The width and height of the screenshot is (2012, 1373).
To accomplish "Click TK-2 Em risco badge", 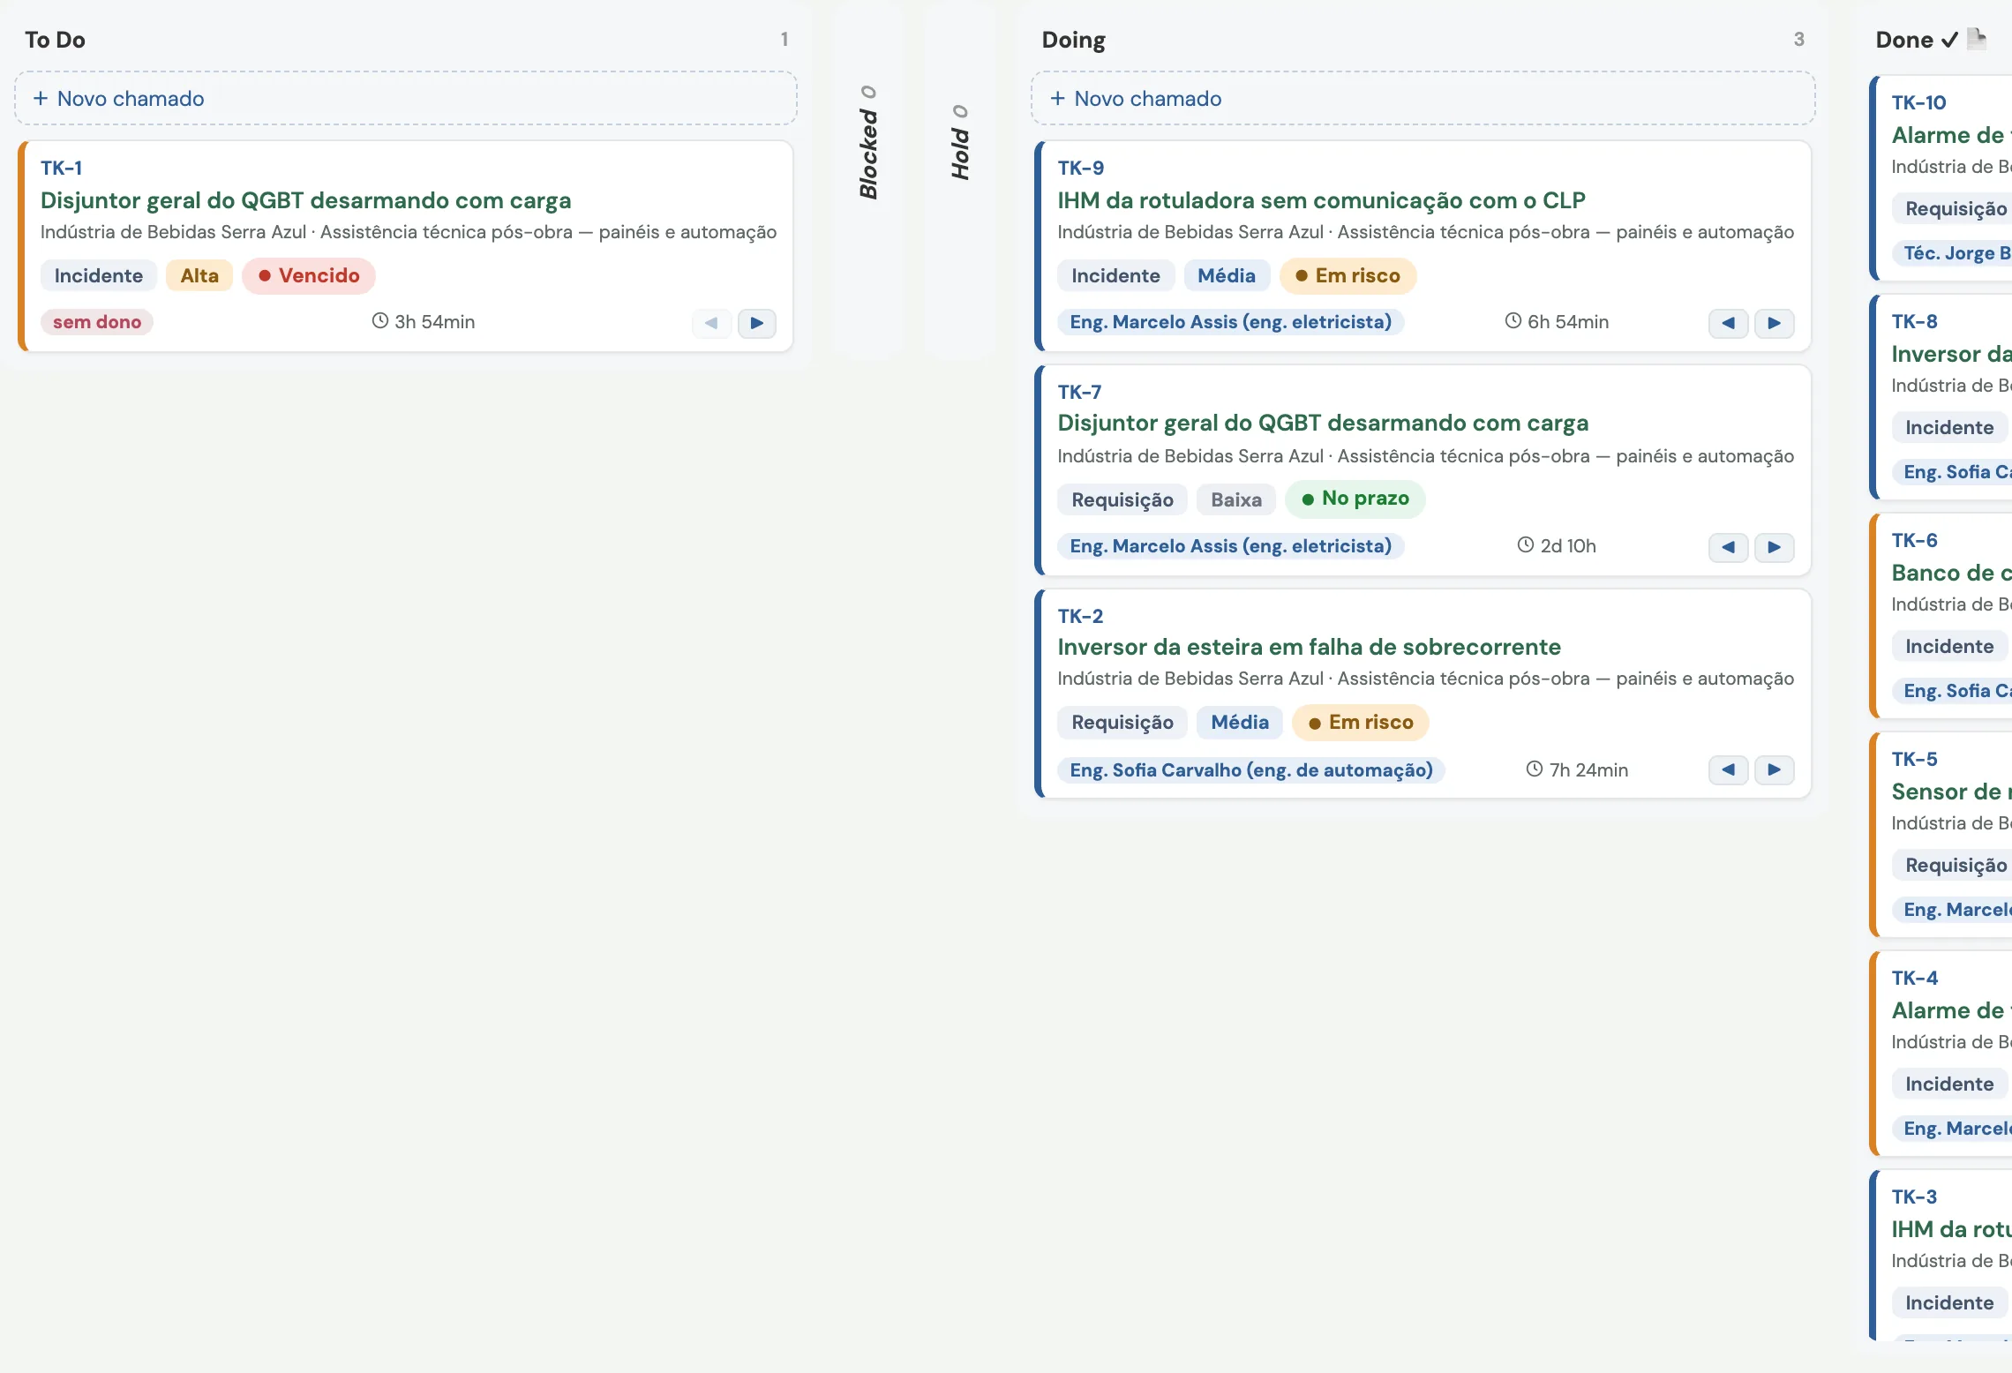I will pos(1361,722).
